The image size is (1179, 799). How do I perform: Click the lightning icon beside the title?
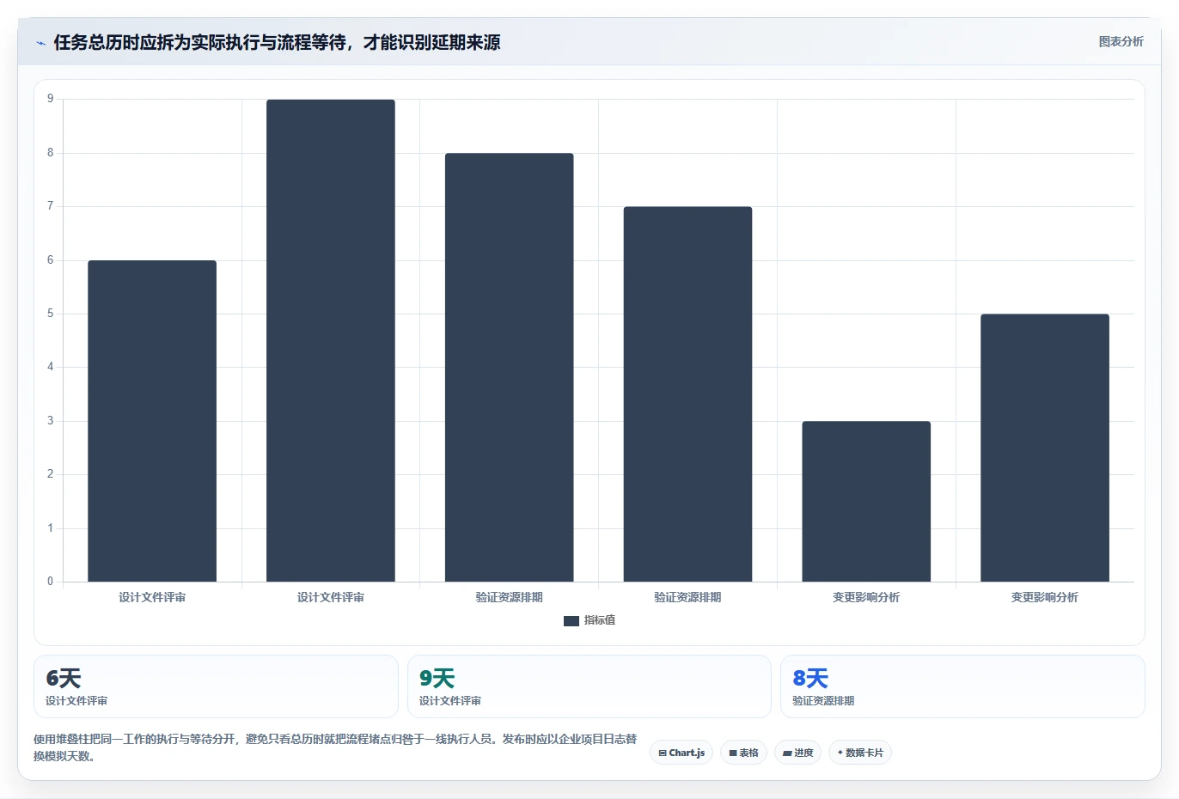[x=40, y=43]
